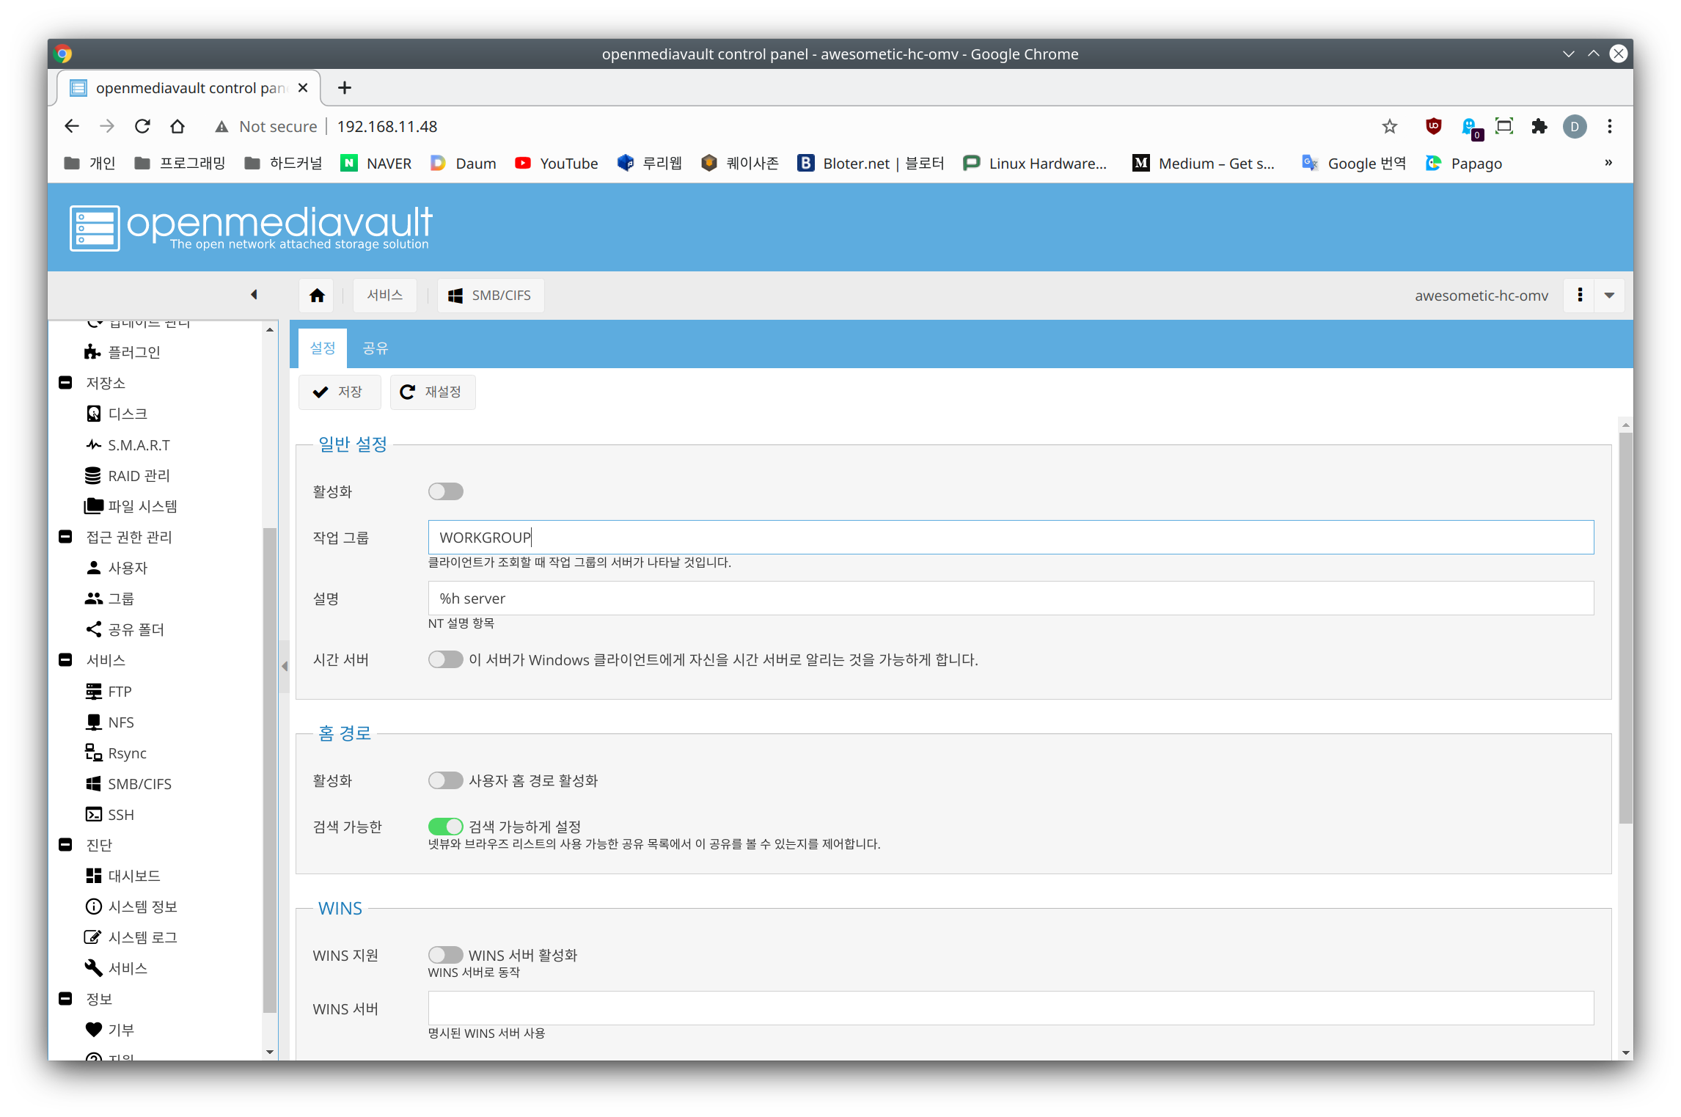This screenshot has height=1117, width=1681.
Task: Open the 디스크 sidebar entry
Action: (x=127, y=414)
